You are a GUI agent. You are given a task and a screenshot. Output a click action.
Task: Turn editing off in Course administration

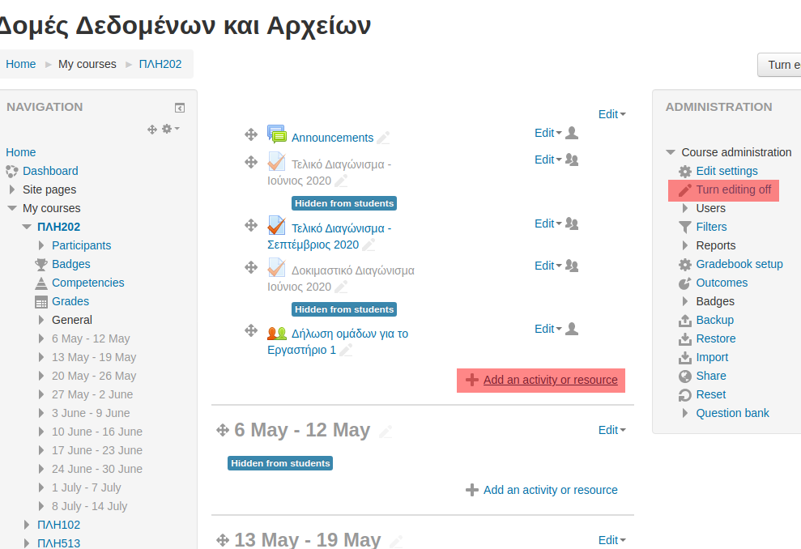(x=733, y=189)
